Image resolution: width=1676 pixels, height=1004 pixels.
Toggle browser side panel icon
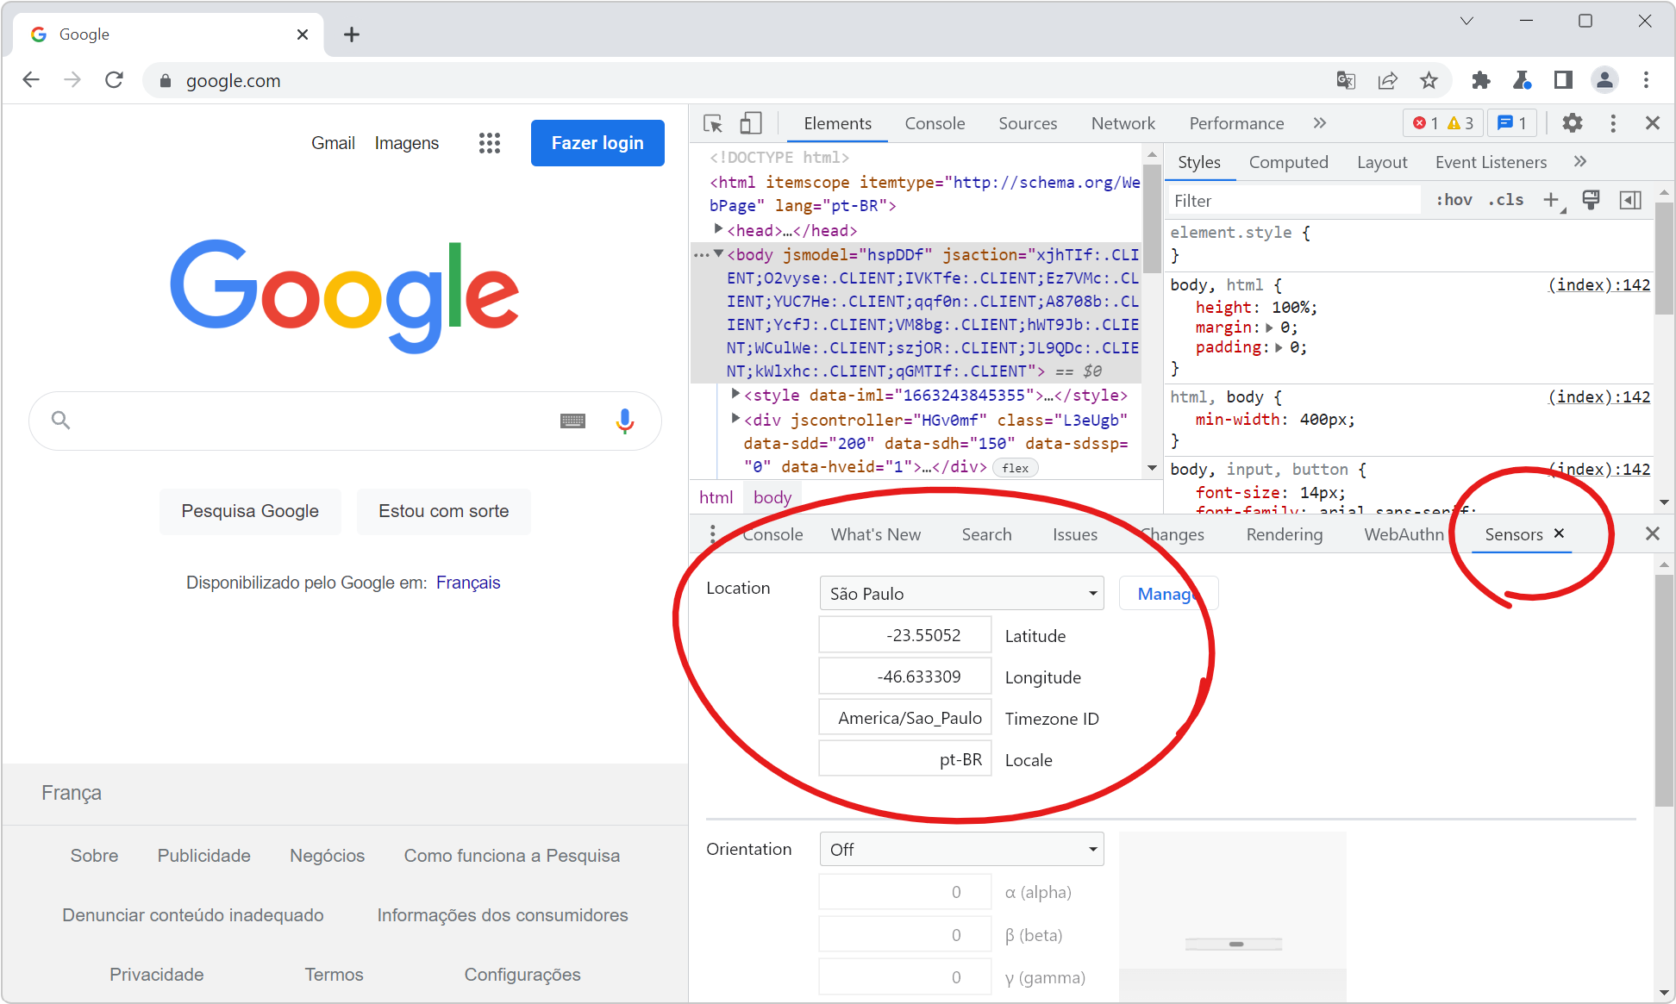1563,80
